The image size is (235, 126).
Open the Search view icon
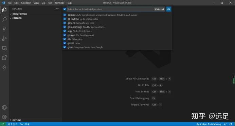click(4, 19)
